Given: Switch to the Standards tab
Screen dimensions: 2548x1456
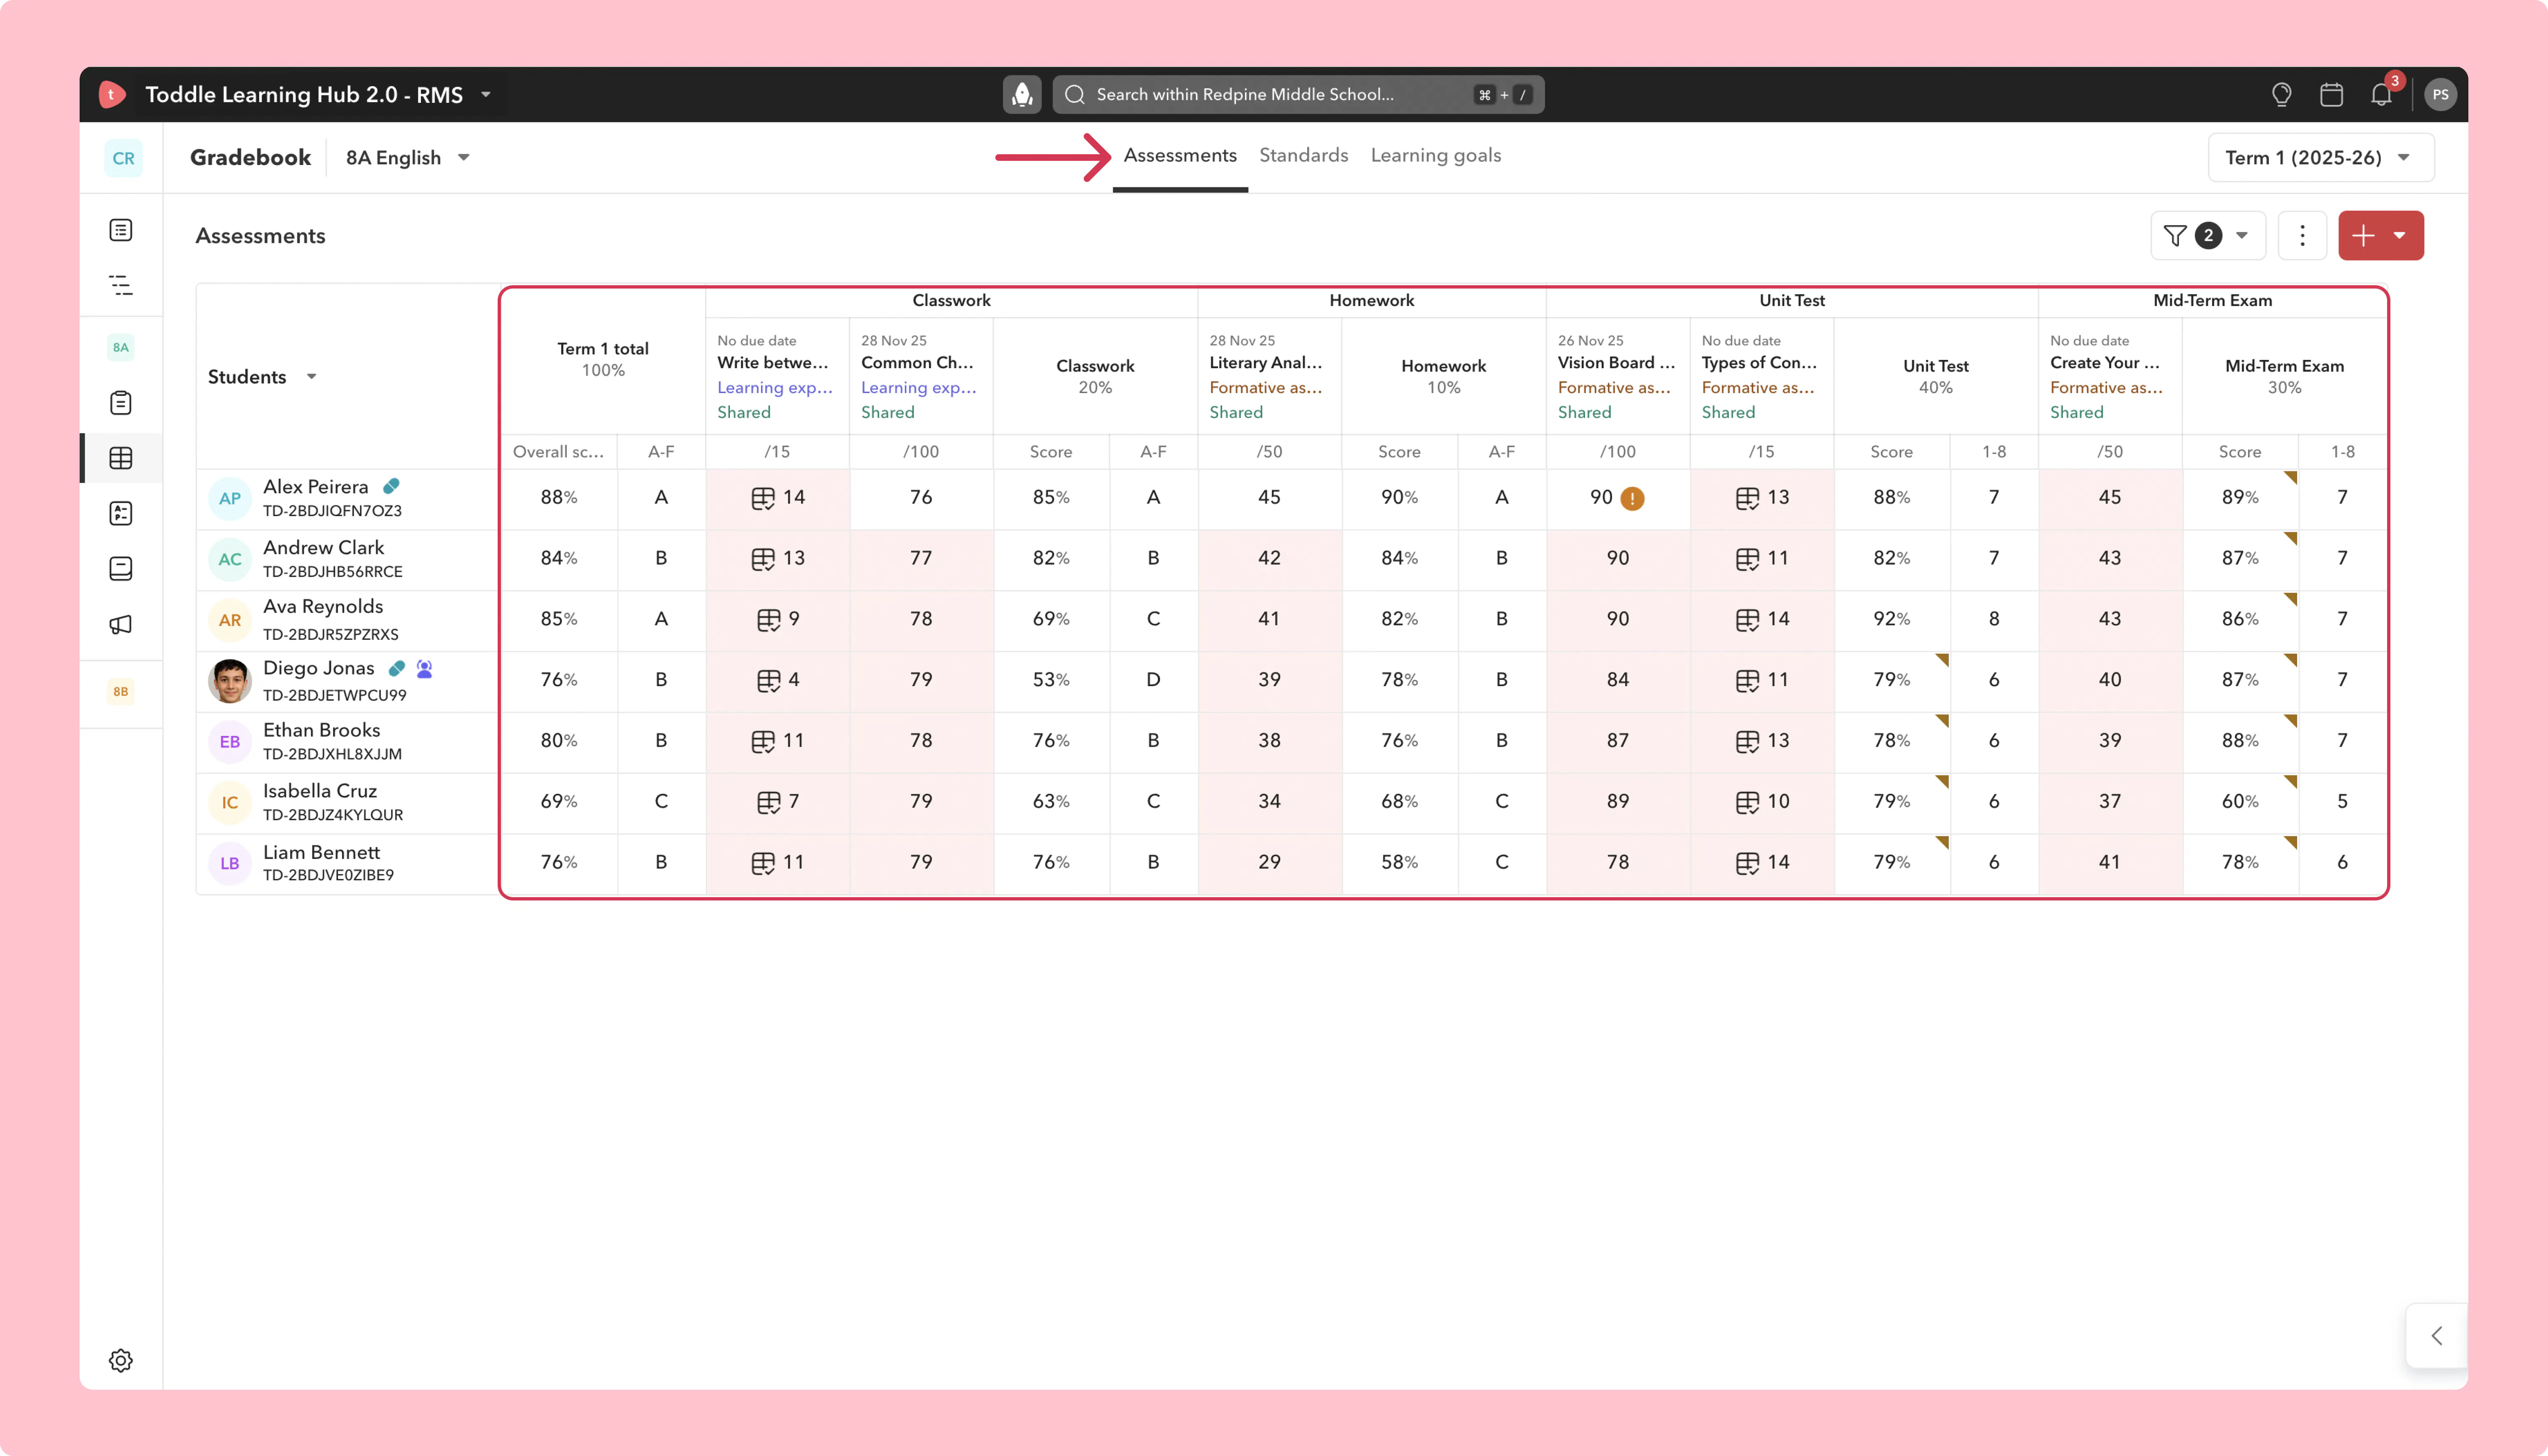Looking at the screenshot, I should (x=1303, y=155).
